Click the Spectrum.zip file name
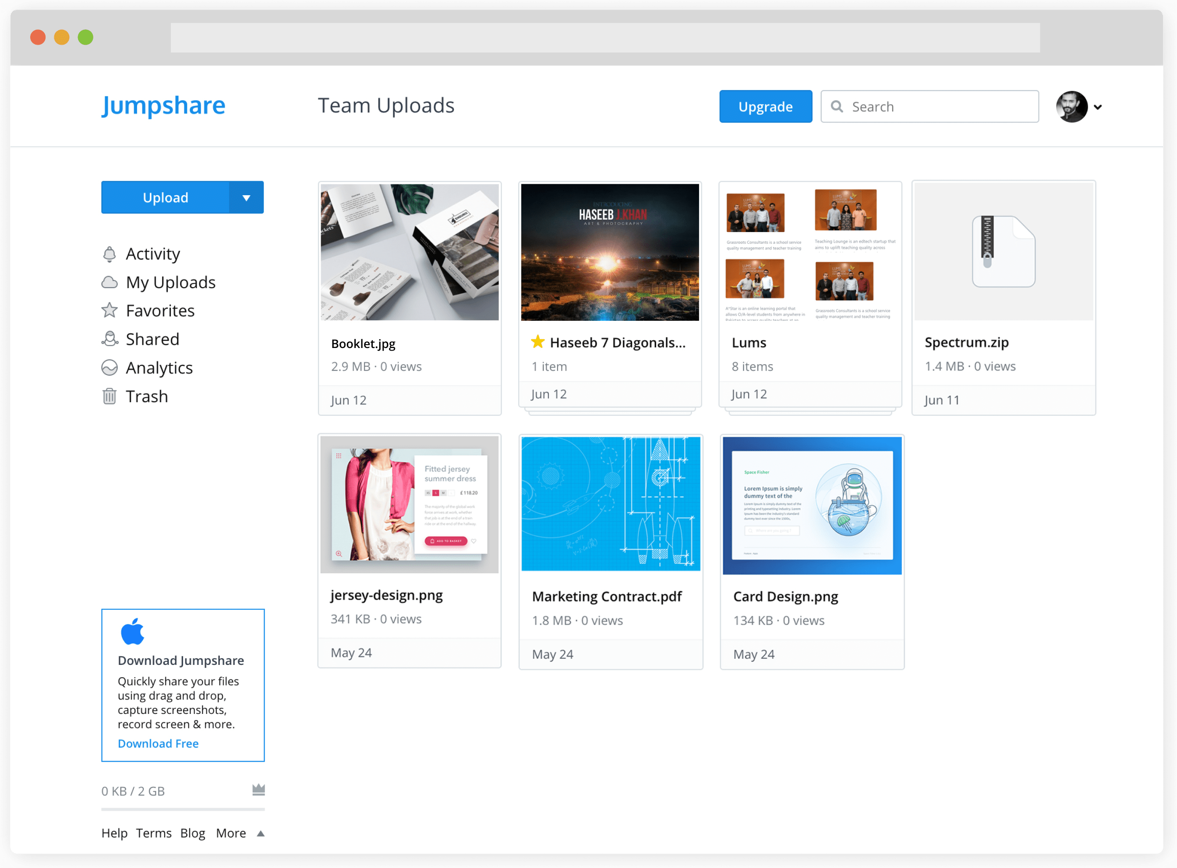 point(967,343)
